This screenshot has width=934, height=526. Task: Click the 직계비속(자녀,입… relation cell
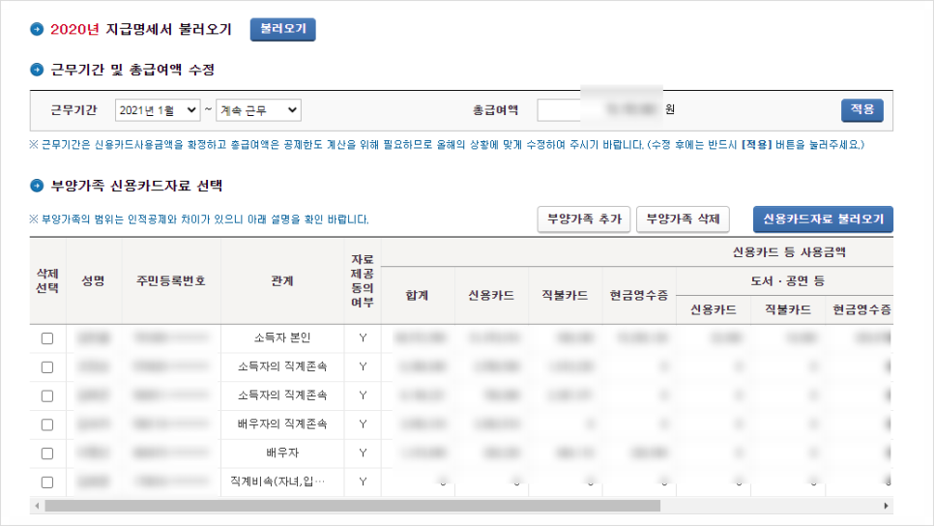tap(282, 482)
